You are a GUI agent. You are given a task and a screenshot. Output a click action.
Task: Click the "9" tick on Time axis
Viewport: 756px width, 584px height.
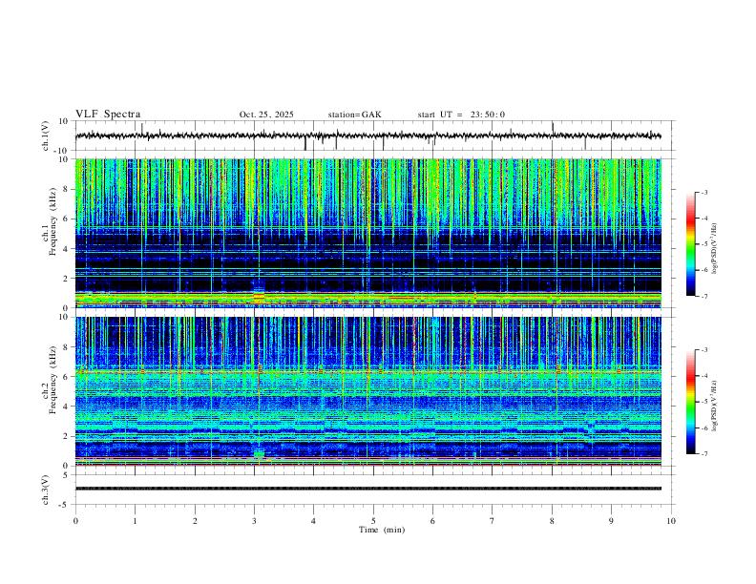pos(611,521)
